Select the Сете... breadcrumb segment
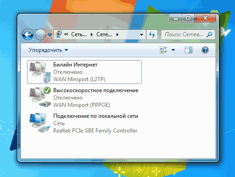 pos(104,34)
